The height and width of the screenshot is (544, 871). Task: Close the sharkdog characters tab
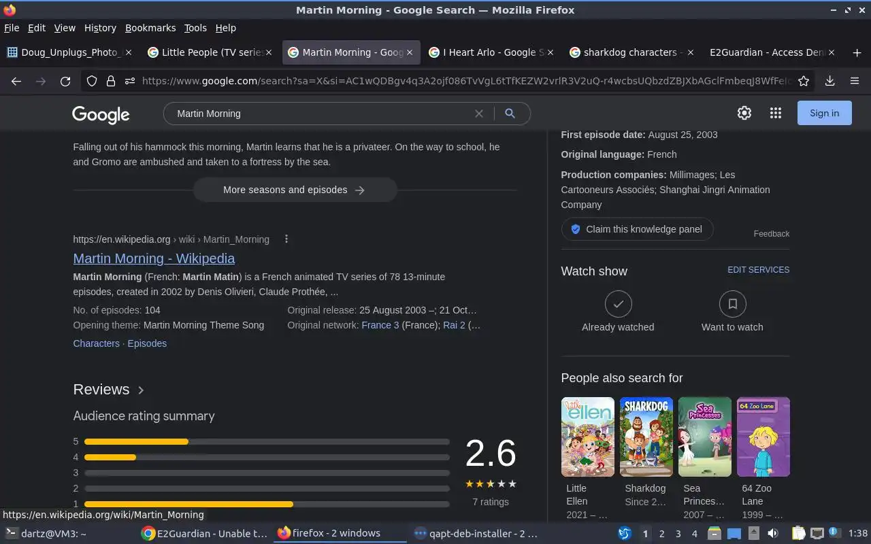coord(691,52)
